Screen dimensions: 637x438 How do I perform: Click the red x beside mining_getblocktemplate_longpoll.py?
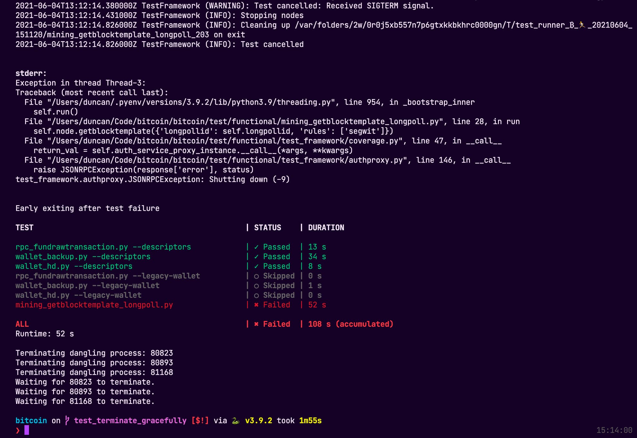point(256,305)
